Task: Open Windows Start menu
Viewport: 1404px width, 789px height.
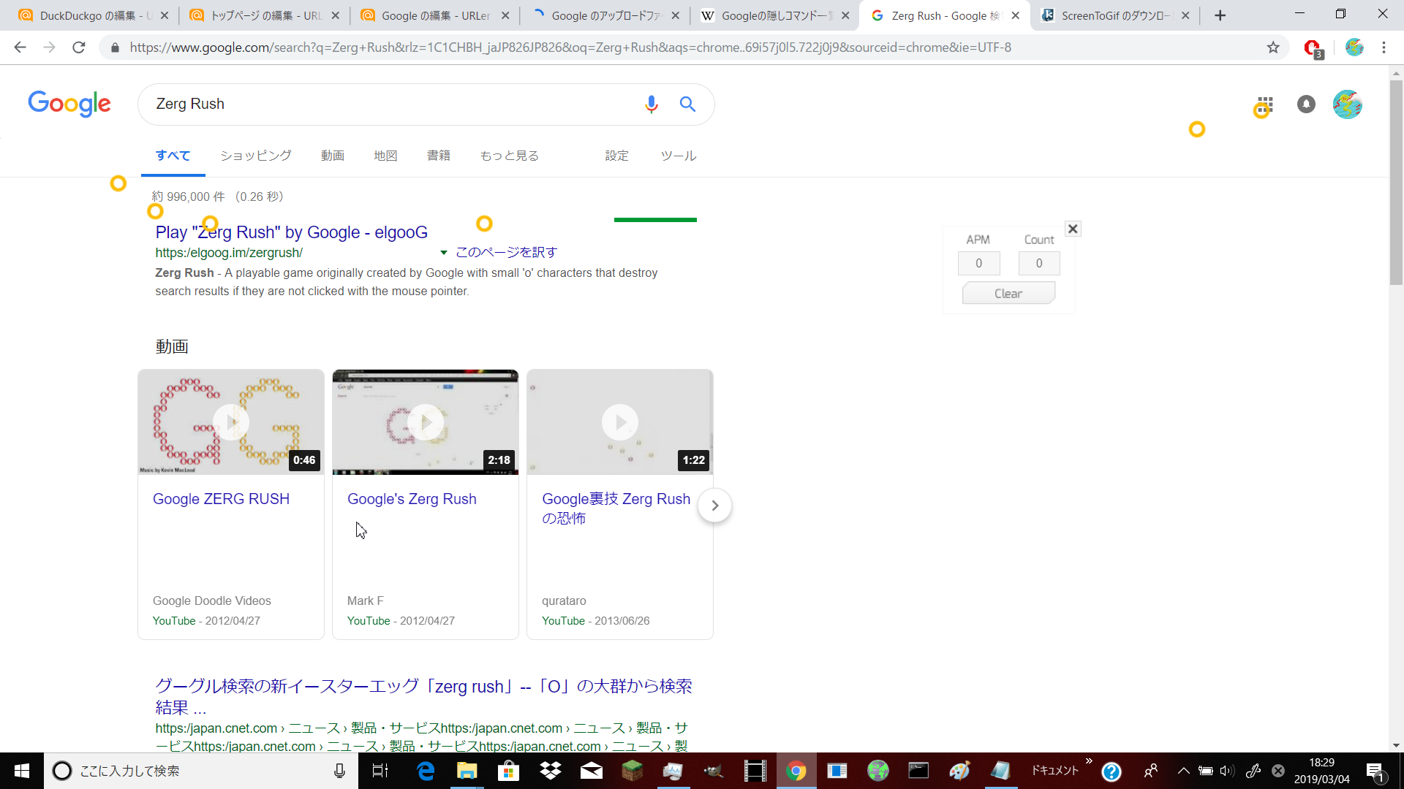Action: coord(22,771)
